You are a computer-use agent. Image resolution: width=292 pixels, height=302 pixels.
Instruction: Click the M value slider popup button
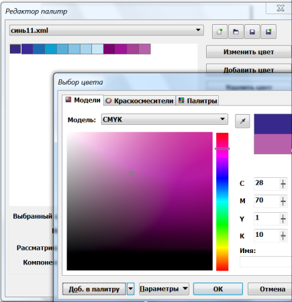pyautogui.click(x=283, y=201)
